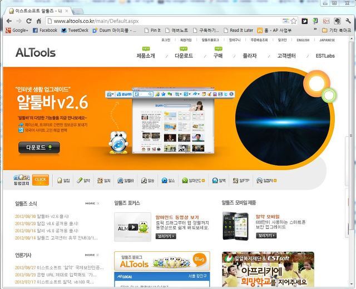
Task: Open the 고객센터 menu
Action: pos(286,56)
